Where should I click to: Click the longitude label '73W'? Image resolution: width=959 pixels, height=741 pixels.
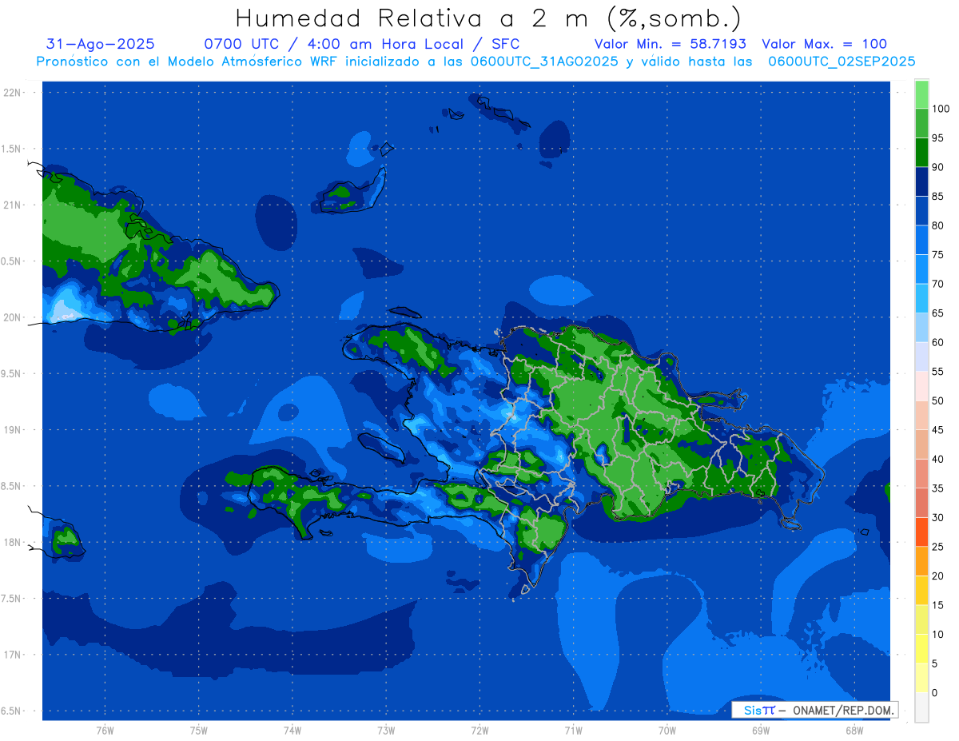[386, 731]
